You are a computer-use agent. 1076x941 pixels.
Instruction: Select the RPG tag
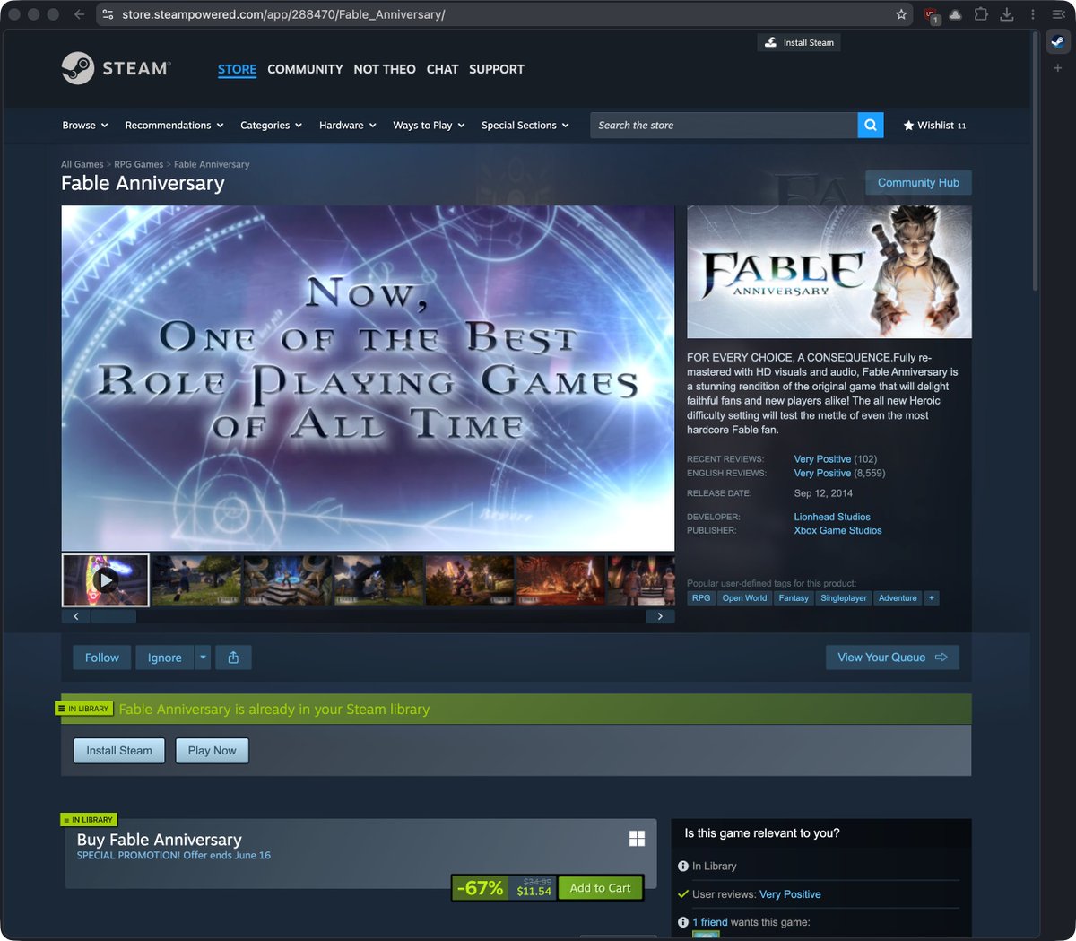701,598
